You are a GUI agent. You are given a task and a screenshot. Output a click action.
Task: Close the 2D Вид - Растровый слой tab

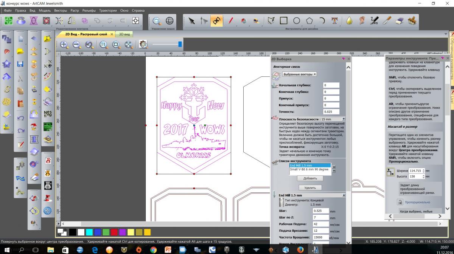coord(112,34)
